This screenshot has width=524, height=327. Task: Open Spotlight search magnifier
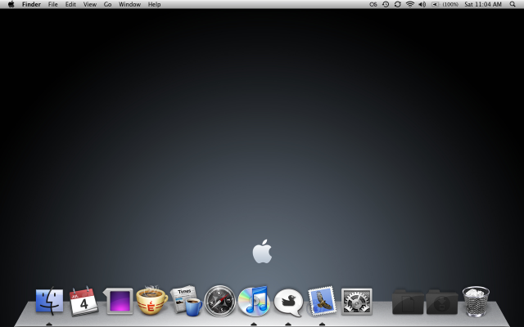[513, 4]
